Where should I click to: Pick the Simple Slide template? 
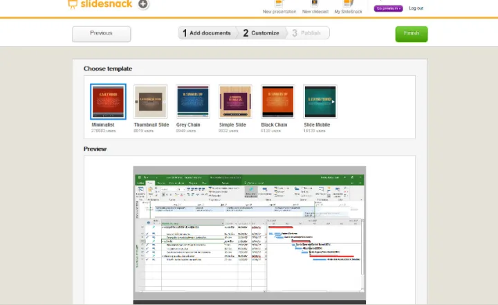coord(235,102)
